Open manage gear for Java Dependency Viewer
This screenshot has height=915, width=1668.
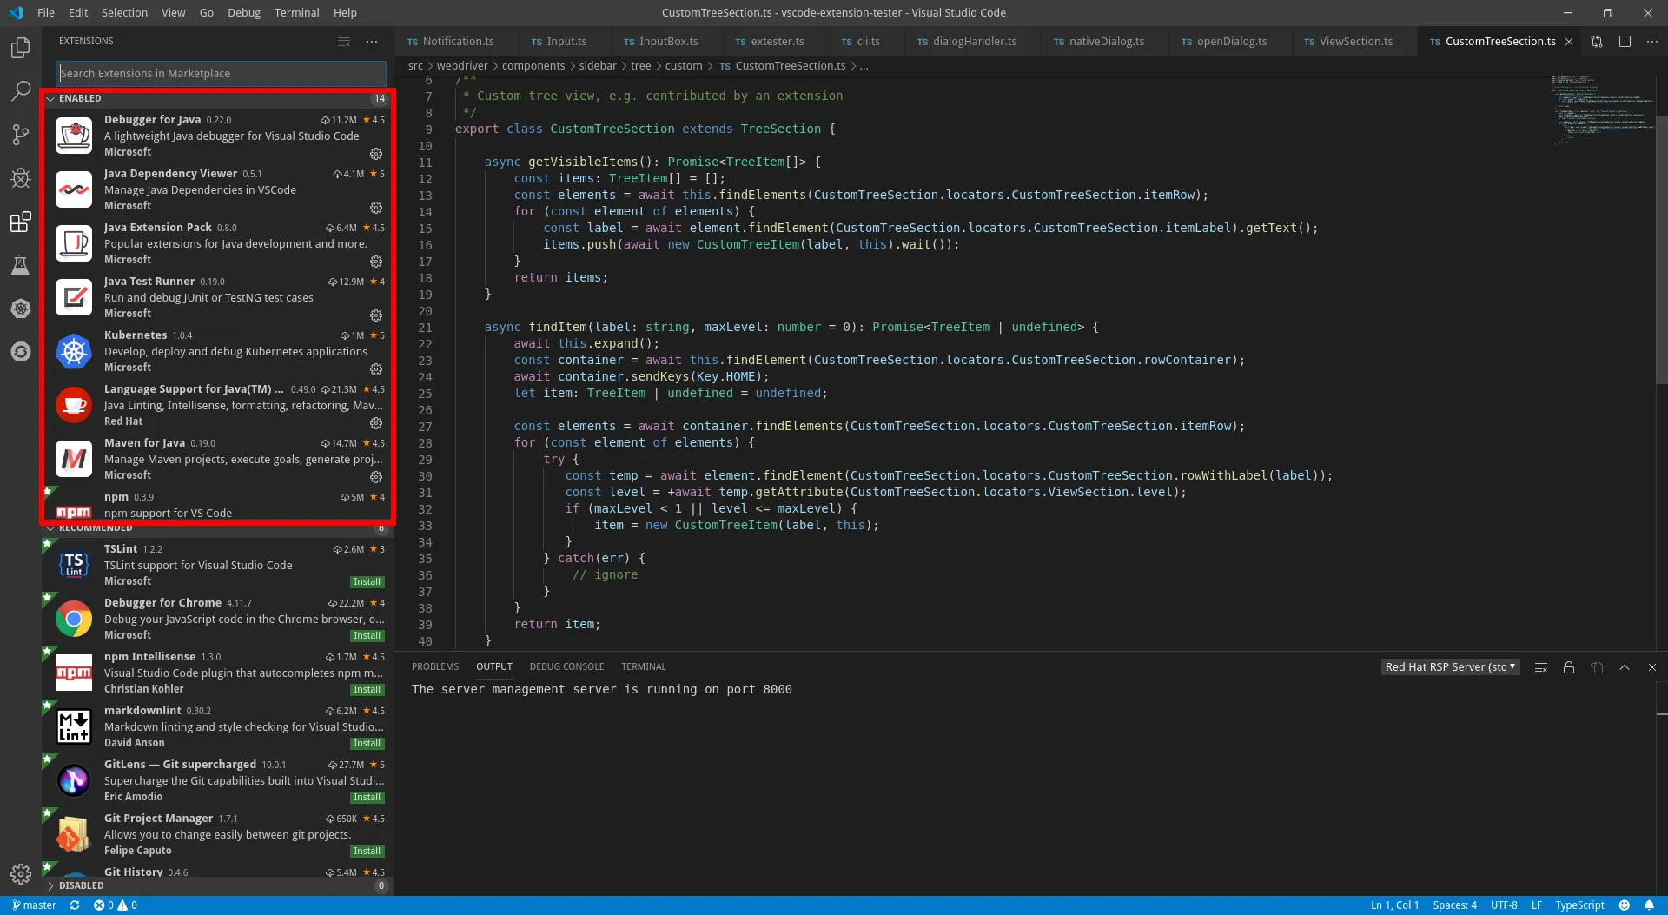click(376, 208)
